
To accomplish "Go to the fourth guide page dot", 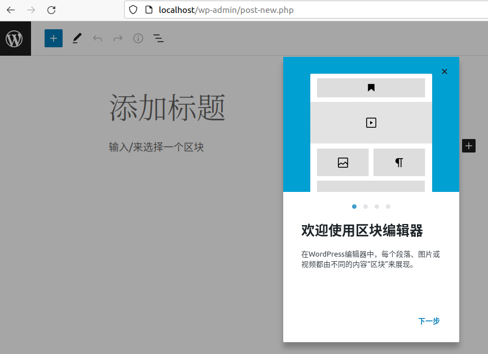I will point(388,207).
